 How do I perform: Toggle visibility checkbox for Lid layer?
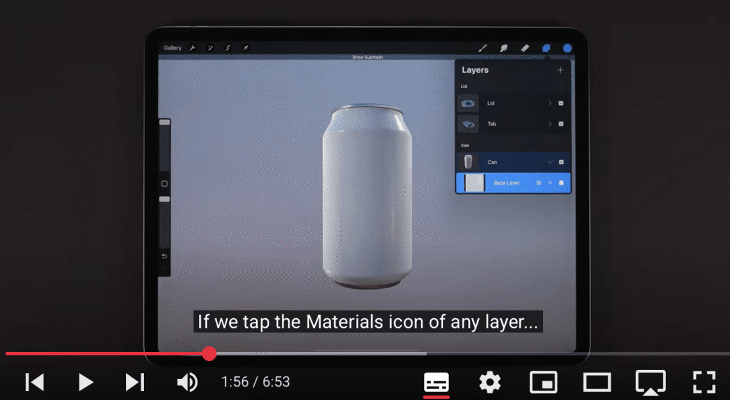561,103
